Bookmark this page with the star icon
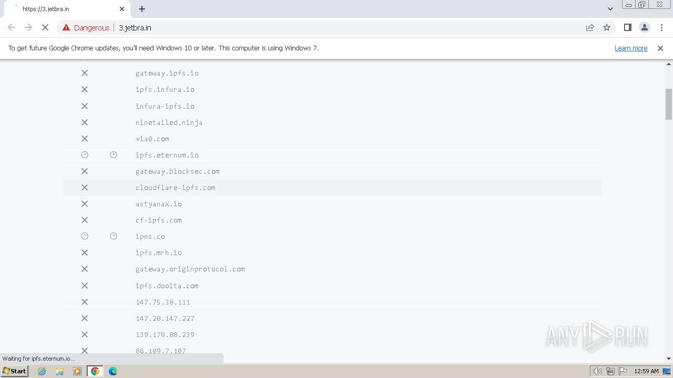 click(x=607, y=27)
